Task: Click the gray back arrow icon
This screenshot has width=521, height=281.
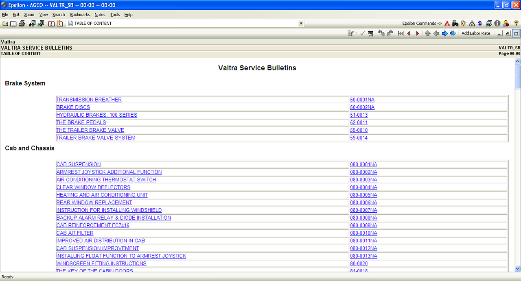Action: [x=436, y=33]
